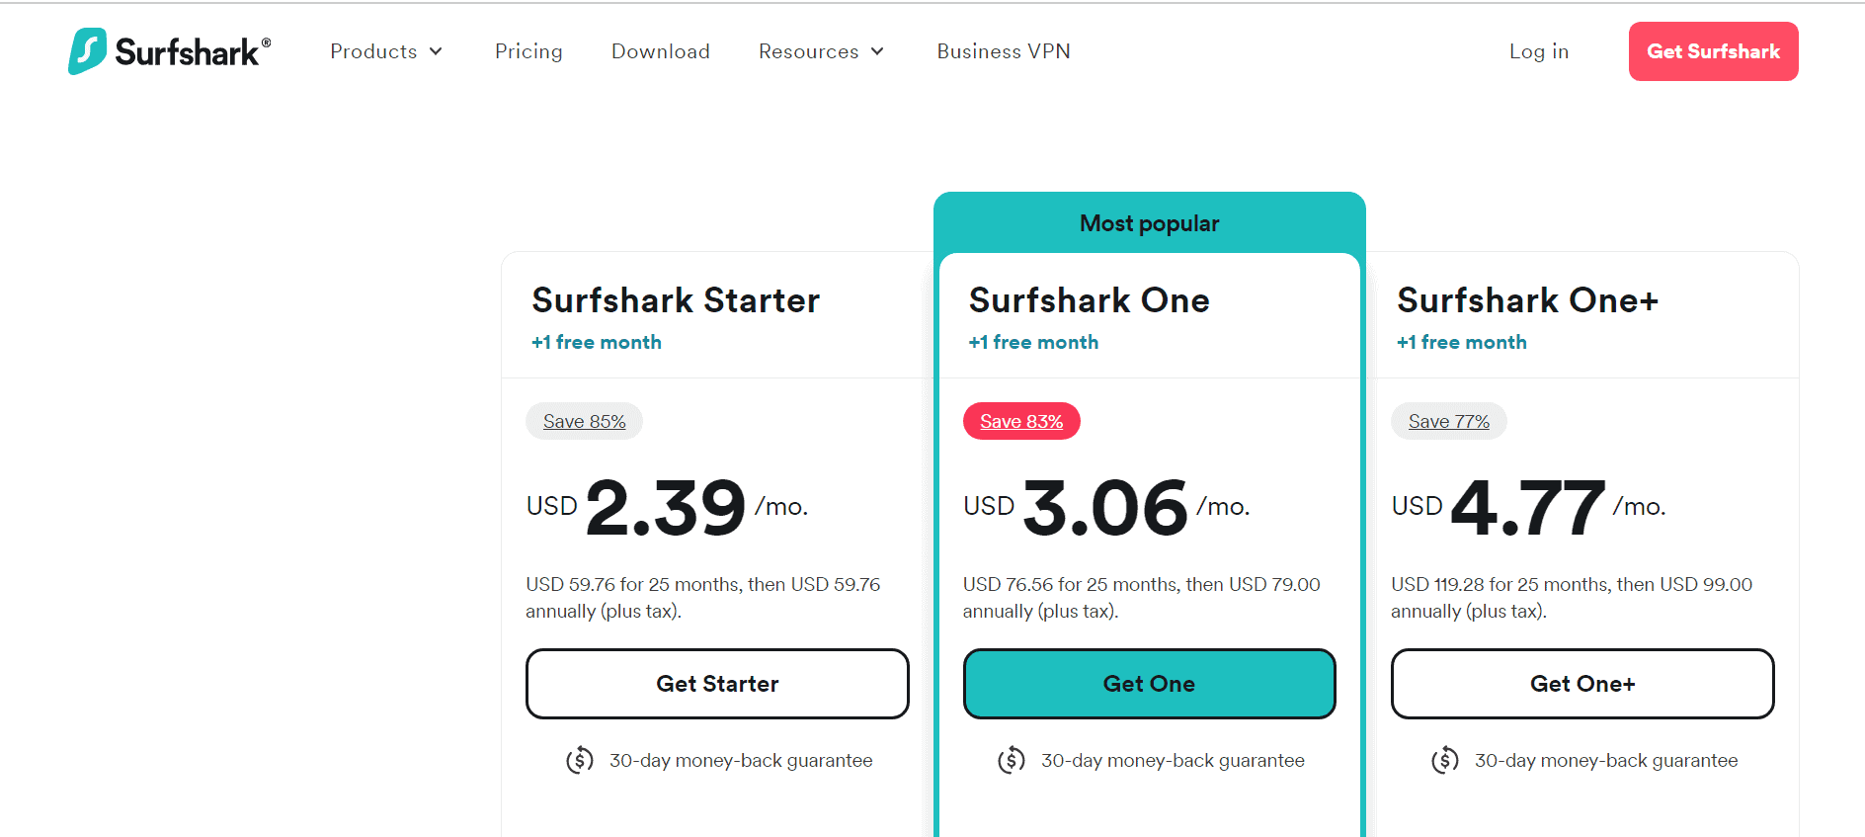Viewport: 1865px width, 837px height.
Task: Expand the Products dropdown chevron
Action: pos(436,51)
